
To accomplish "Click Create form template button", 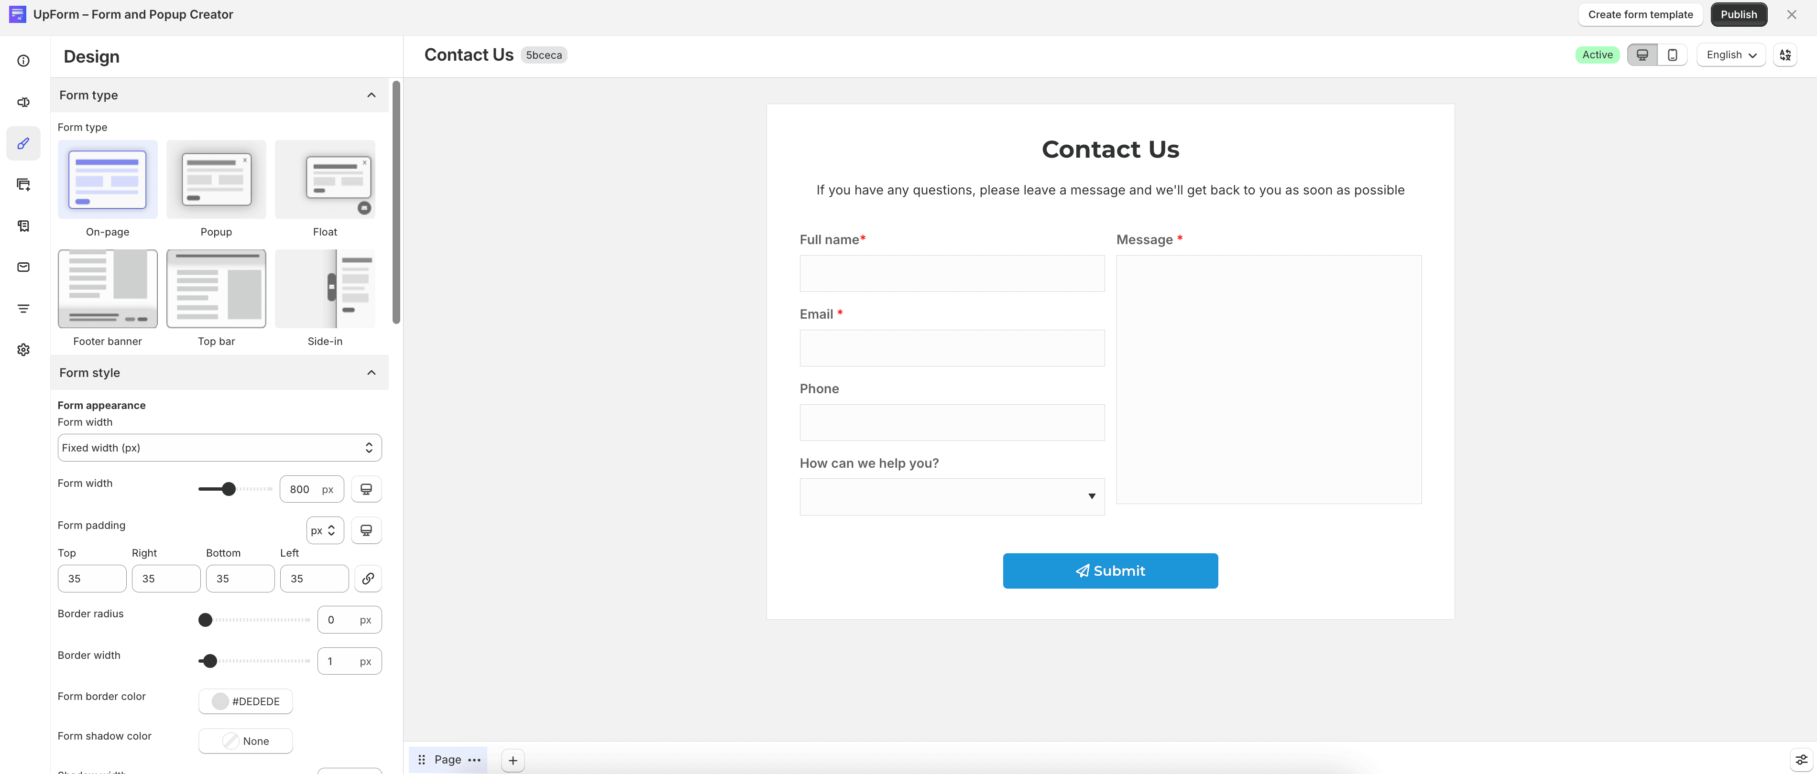I will click(1640, 14).
